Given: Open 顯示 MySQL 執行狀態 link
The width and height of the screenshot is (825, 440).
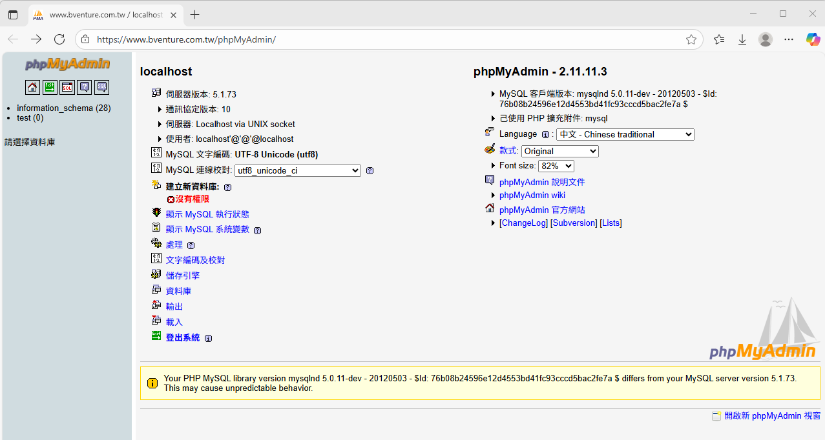Looking at the screenshot, I should 207,214.
